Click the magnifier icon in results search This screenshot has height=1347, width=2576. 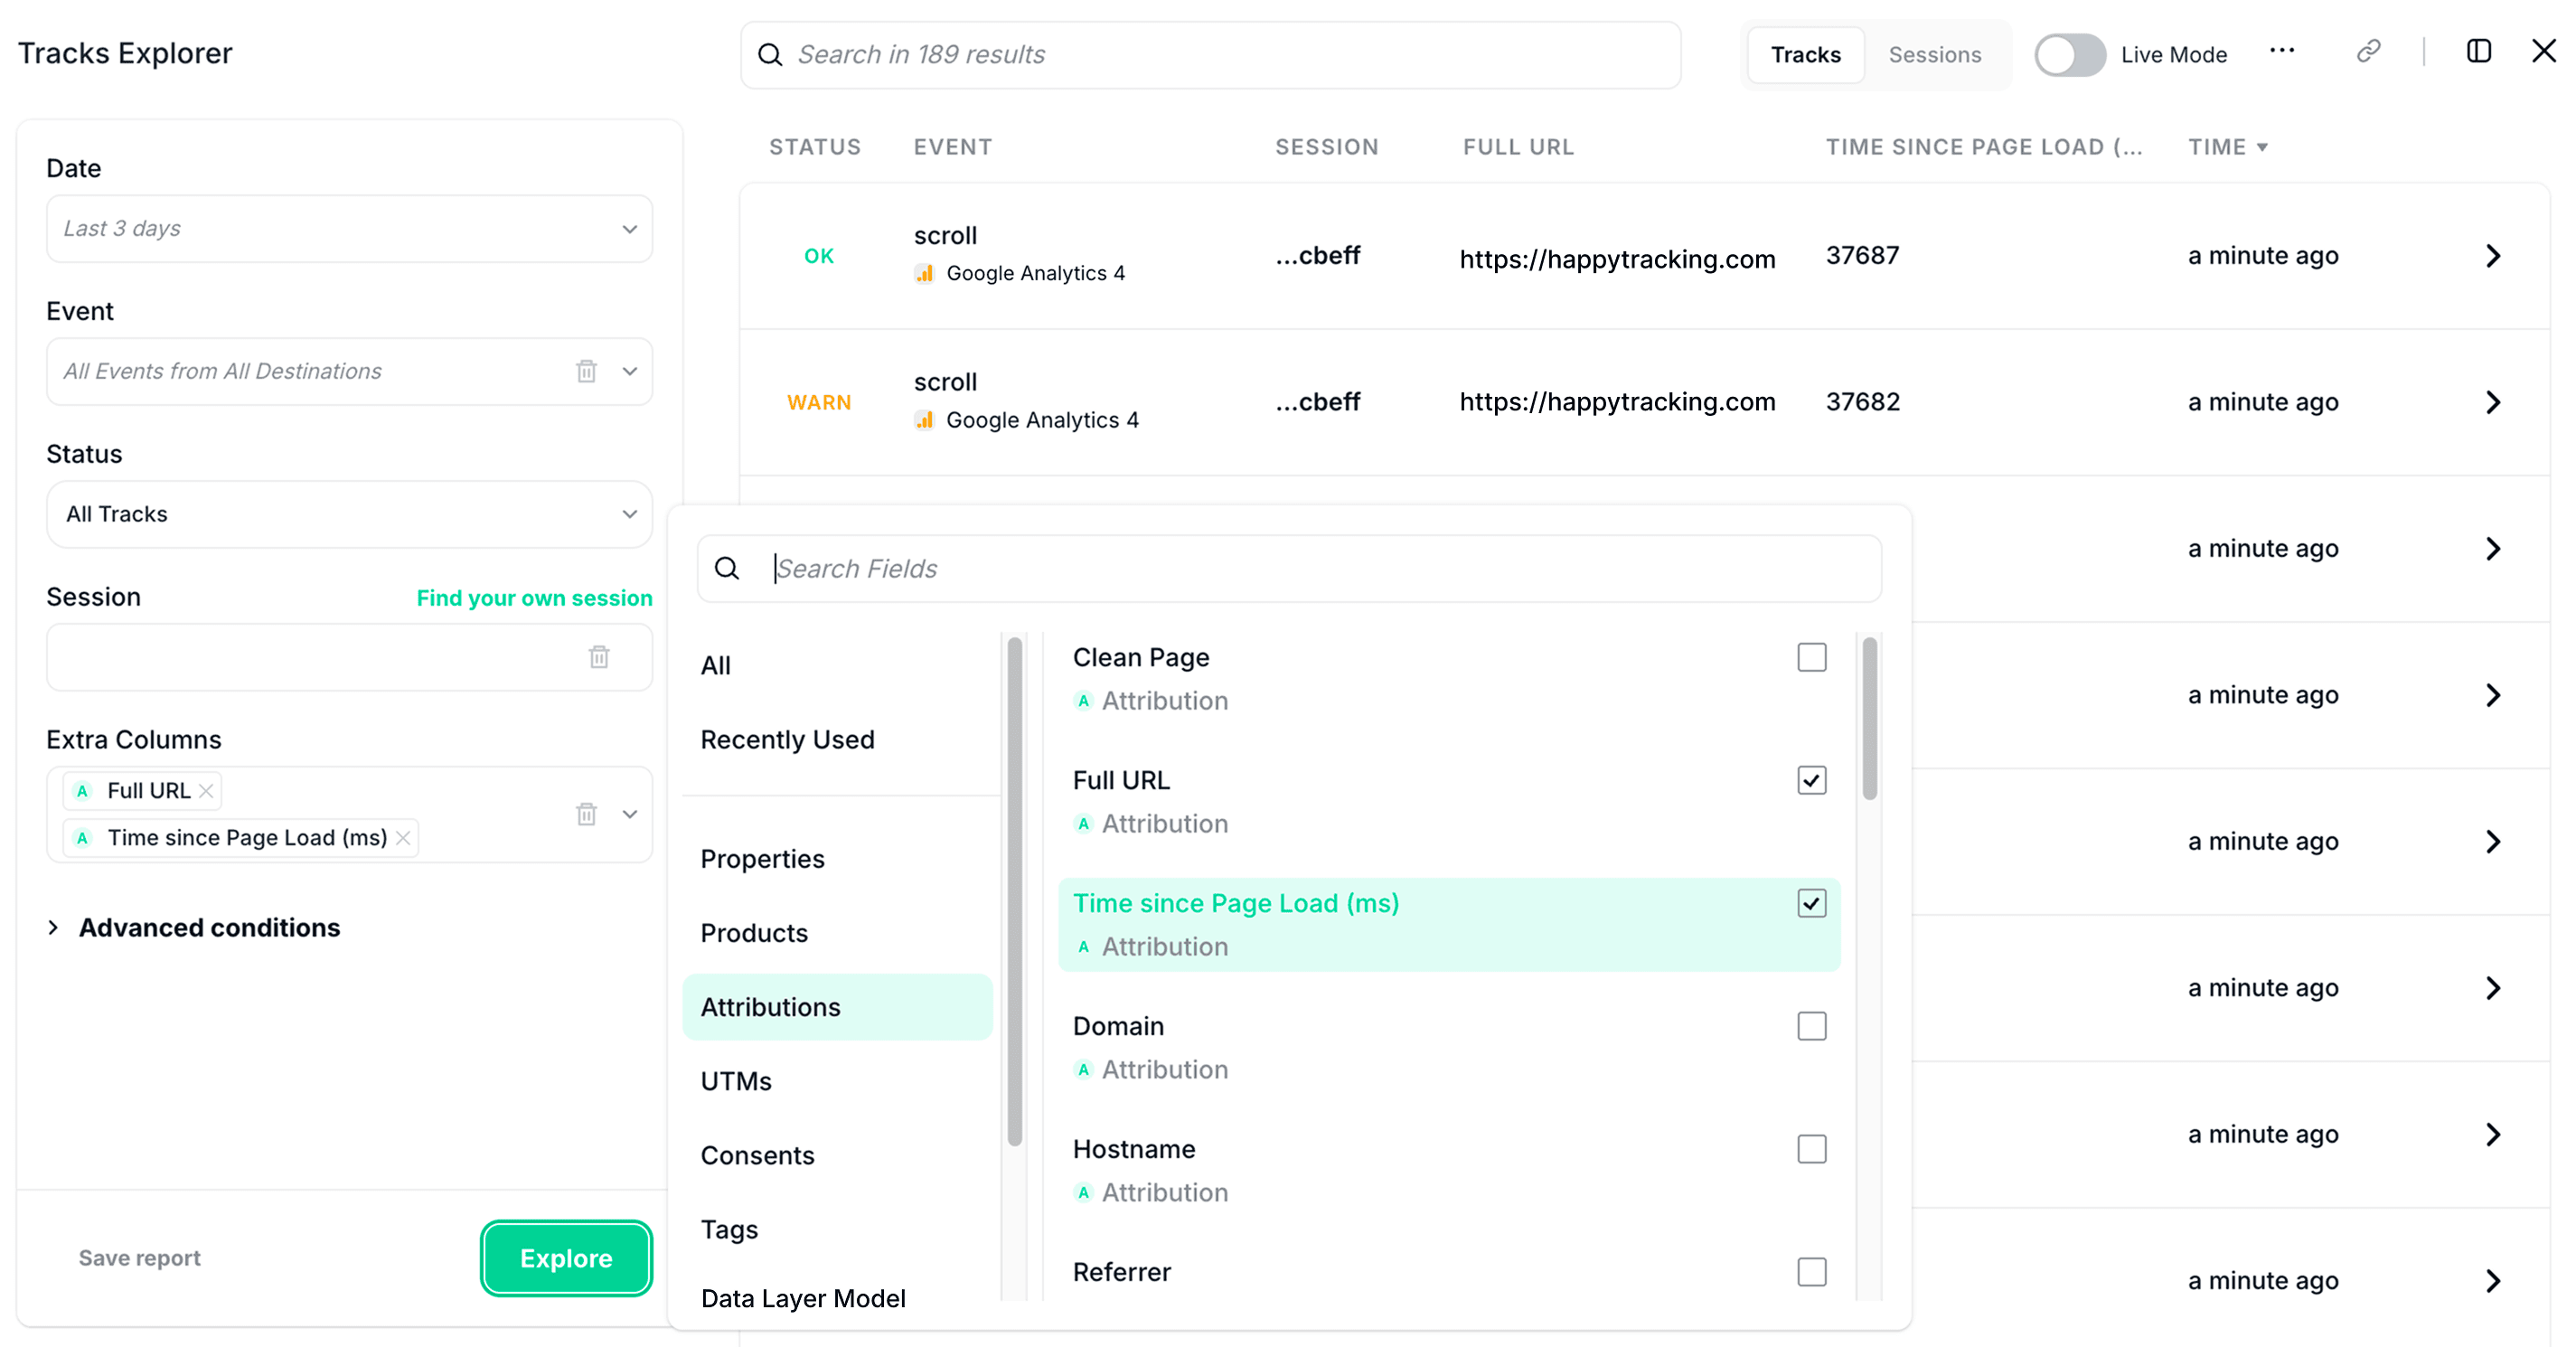click(x=769, y=55)
